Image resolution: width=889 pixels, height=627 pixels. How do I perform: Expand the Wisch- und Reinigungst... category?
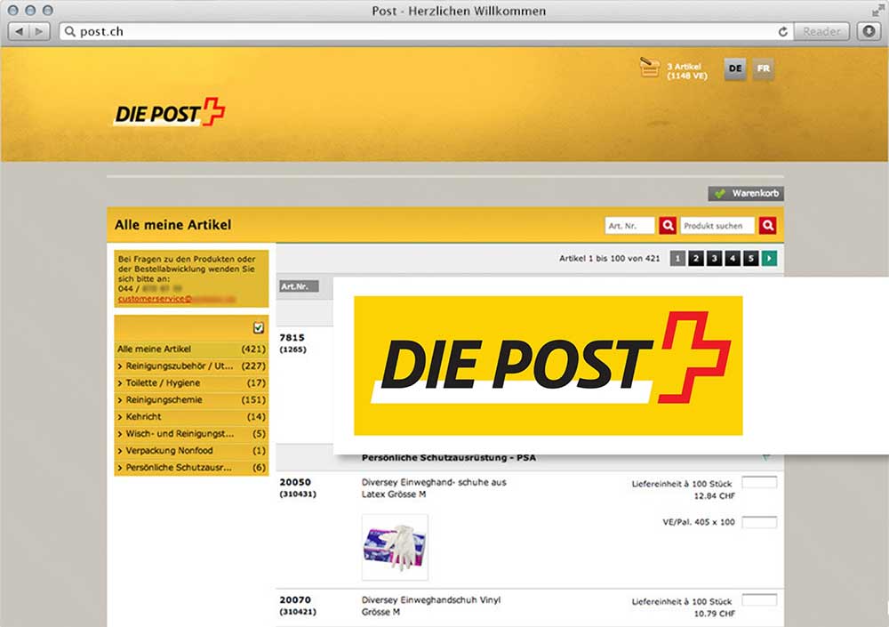tap(191, 433)
